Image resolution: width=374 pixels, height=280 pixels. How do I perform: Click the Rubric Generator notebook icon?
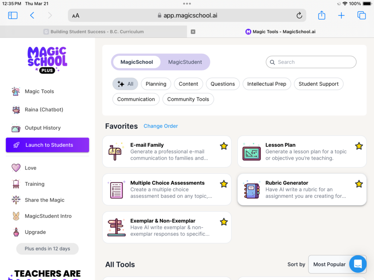click(x=252, y=190)
